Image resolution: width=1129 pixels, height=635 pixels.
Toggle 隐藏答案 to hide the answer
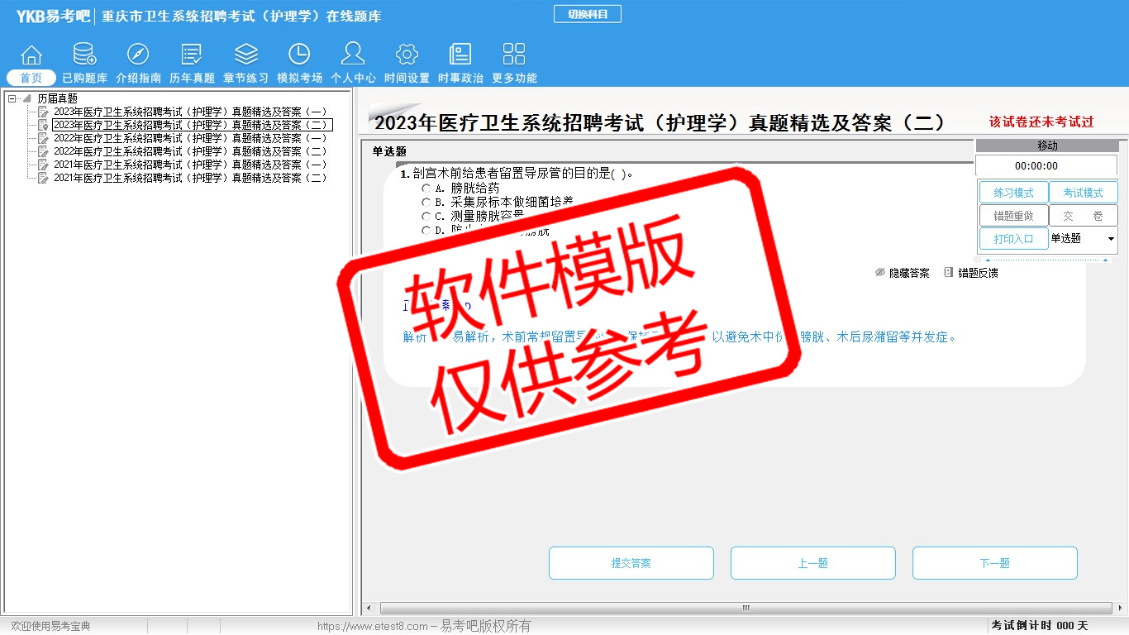[903, 273]
